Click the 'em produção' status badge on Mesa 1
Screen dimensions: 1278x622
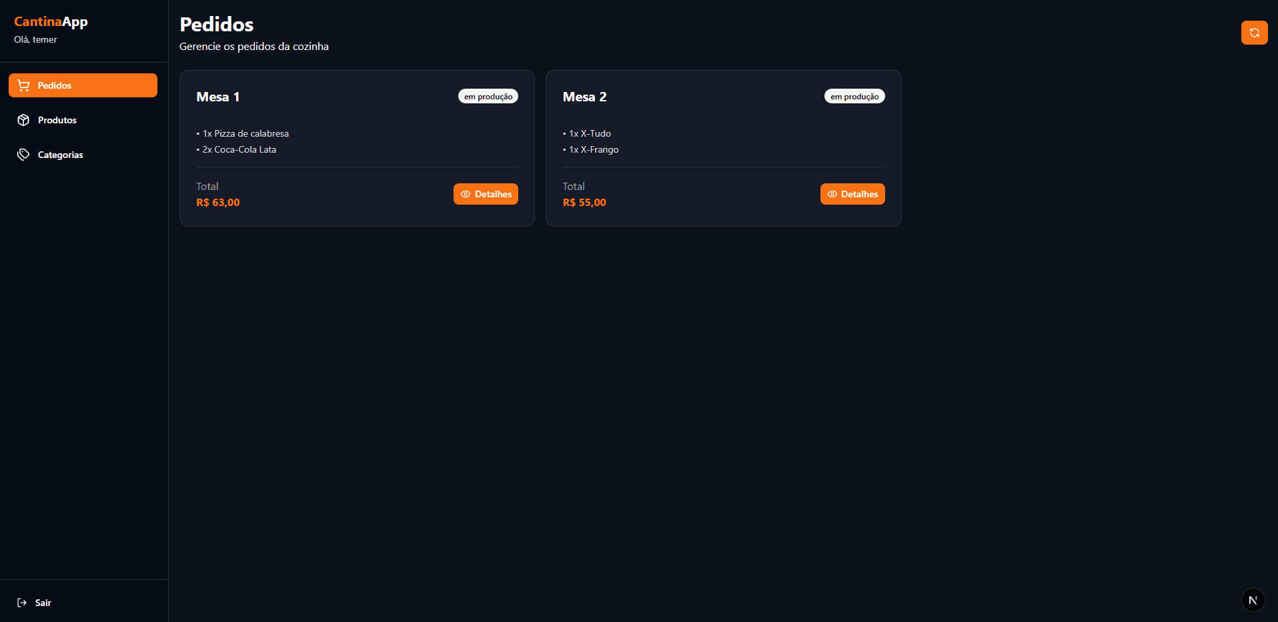pos(488,96)
